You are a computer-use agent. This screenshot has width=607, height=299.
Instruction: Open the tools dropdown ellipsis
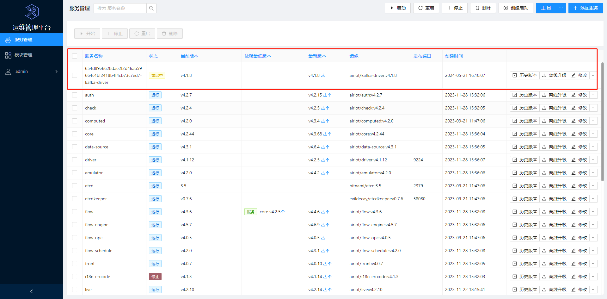click(x=561, y=8)
